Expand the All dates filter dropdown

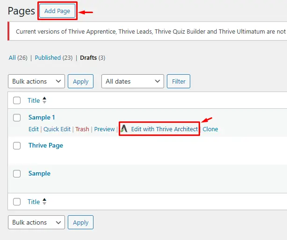[x=132, y=81]
